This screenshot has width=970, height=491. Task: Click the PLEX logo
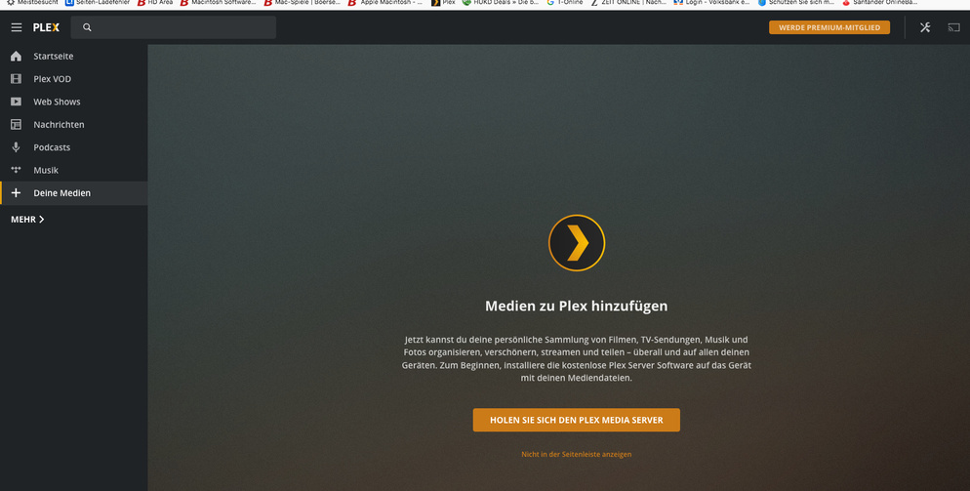pos(47,27)
